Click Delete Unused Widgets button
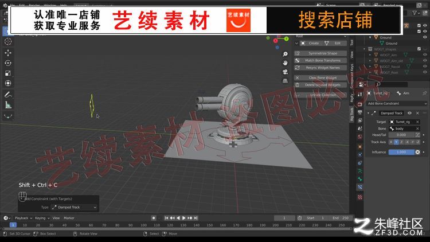430x242 pixels. tap(320, 85)
